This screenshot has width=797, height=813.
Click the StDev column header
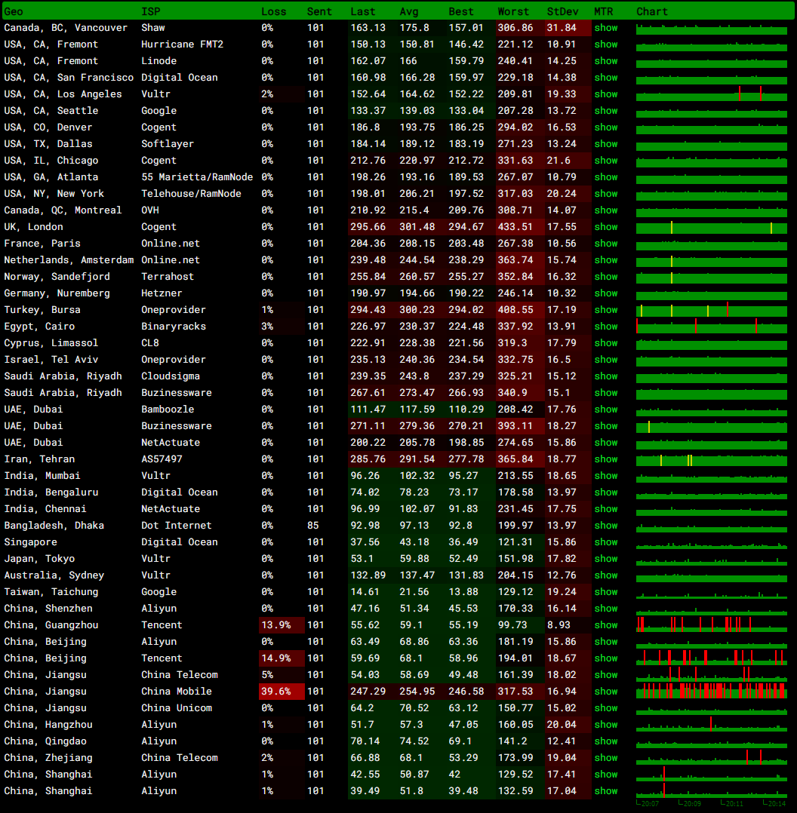click(x=562, y=11)
